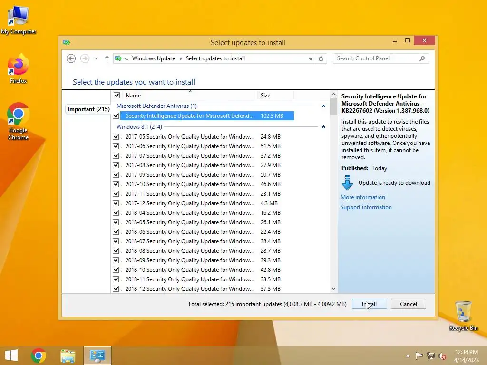Uncheck the 2018-12 Security Only update

pos(116,288)
